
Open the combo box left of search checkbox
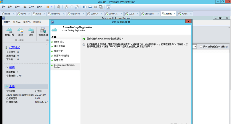195,47
